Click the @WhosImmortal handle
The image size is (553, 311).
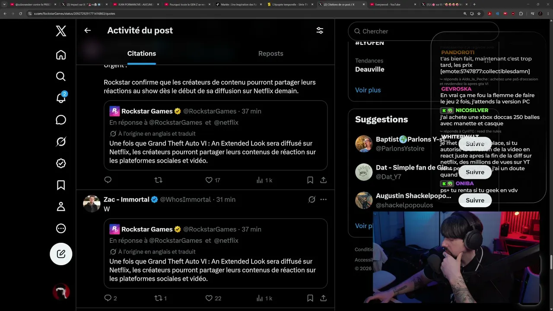pos(185,200)
